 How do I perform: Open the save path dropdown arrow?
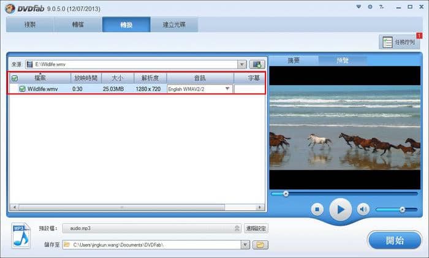(x=245, y=245)
